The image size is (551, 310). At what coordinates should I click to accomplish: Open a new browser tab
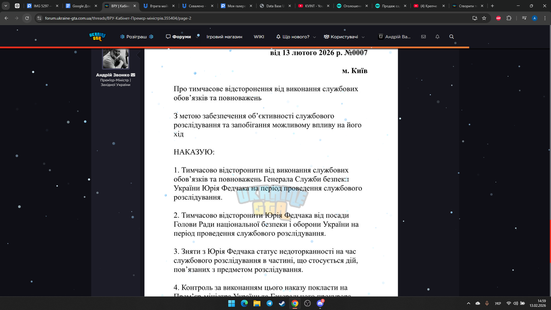[x=492, y=6]
